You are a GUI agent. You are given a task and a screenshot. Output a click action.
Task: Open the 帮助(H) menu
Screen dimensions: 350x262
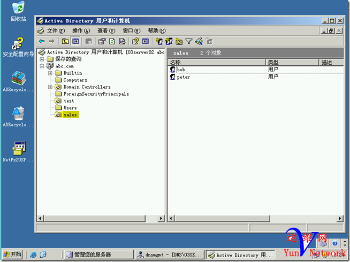click(157, 31)
